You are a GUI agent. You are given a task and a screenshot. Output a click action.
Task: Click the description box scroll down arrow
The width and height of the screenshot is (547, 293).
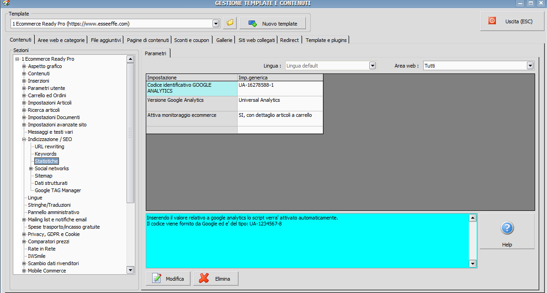[x=473, y=264]
